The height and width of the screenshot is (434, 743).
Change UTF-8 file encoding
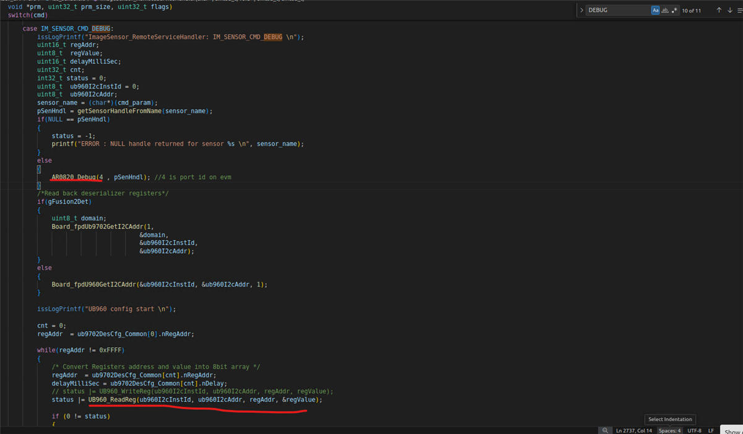pyautogui.click(x=694, y=430)
